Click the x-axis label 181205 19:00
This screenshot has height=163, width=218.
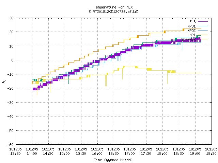coord(195,151)
